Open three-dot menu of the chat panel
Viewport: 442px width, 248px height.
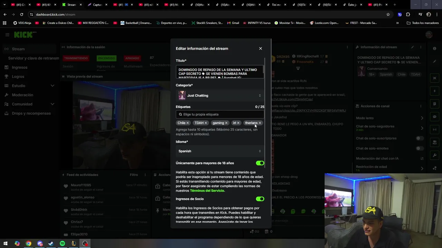[x=347, y=47]
